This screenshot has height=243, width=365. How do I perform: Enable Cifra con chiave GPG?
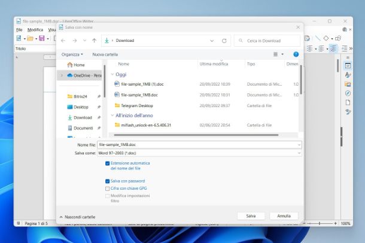click(107, 189)
